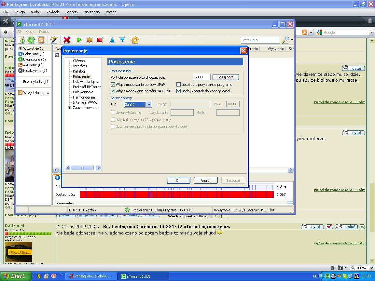
Task: Open the Opera Narzędzia menu
Action: 92,12
